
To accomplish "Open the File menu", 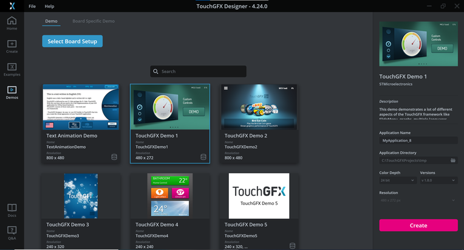I will 32,6.
